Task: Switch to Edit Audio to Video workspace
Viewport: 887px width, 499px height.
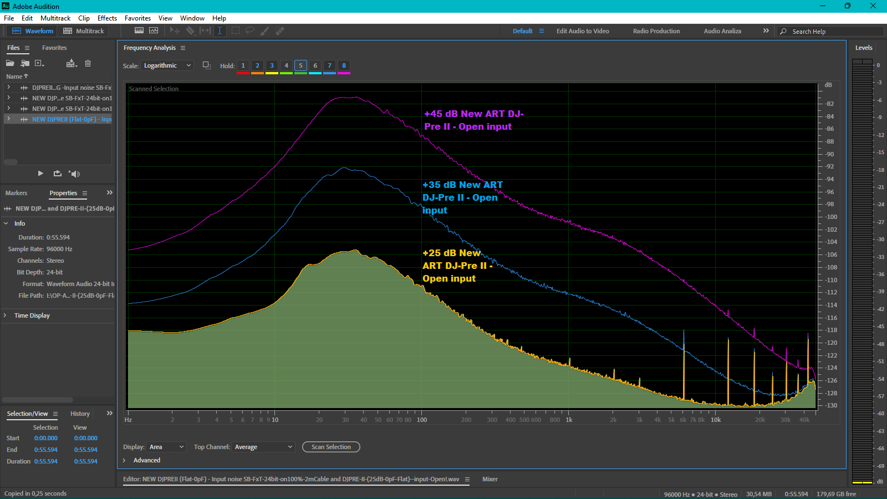Action: coord(583,31)
